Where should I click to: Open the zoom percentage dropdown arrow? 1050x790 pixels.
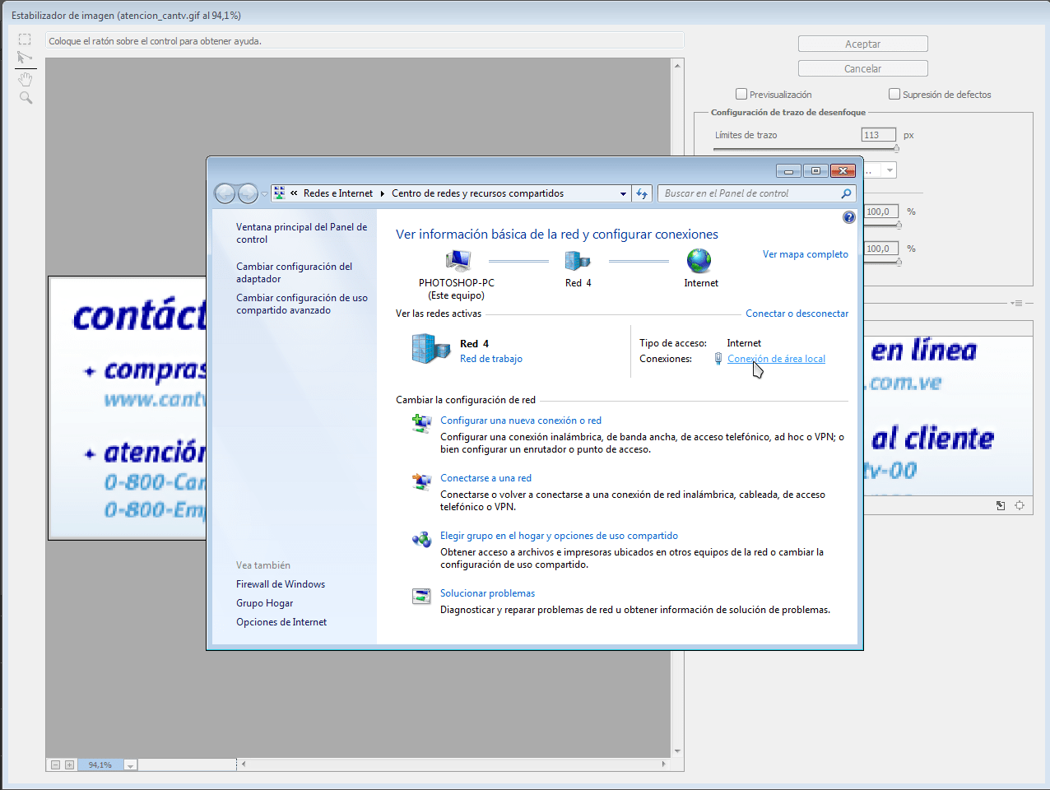coord(130,765)
